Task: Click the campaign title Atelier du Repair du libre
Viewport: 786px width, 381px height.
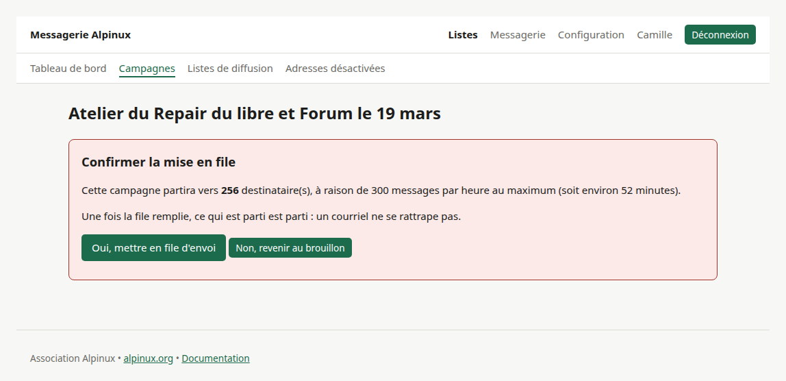Action: [x=254, y=114]
